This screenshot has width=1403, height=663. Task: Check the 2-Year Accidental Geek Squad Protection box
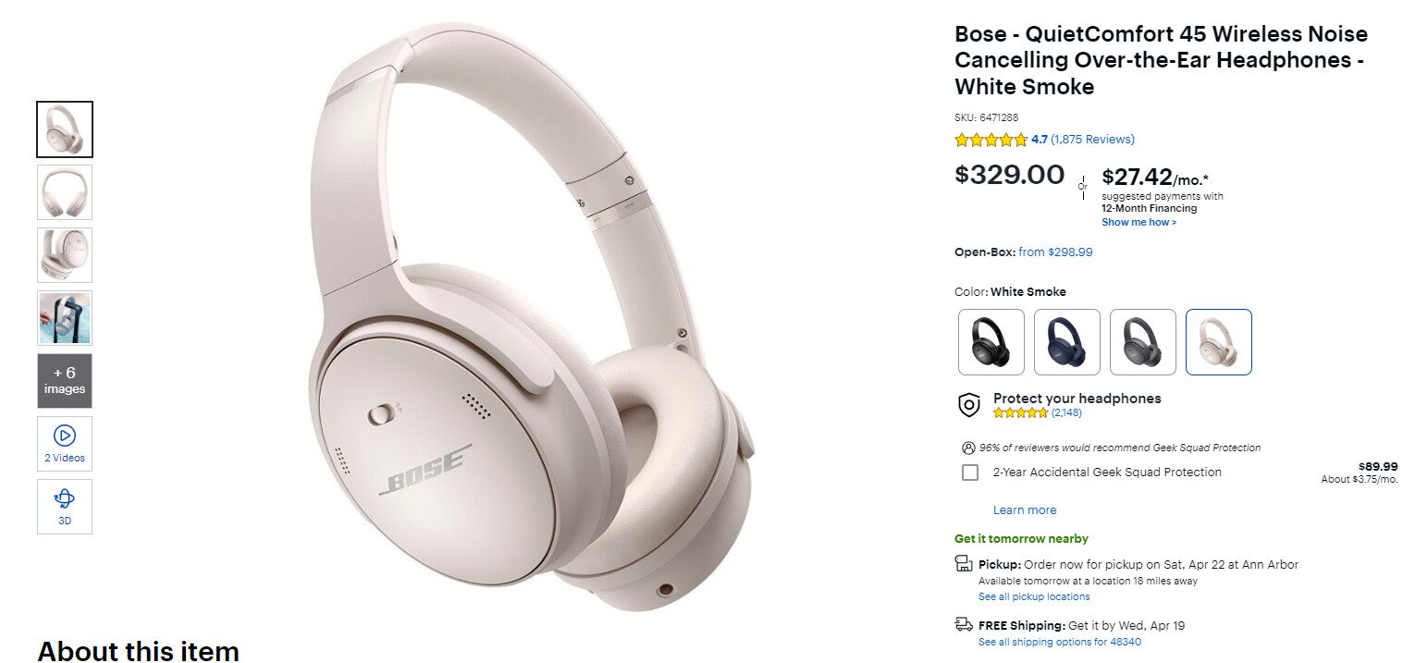coord(970,473)
